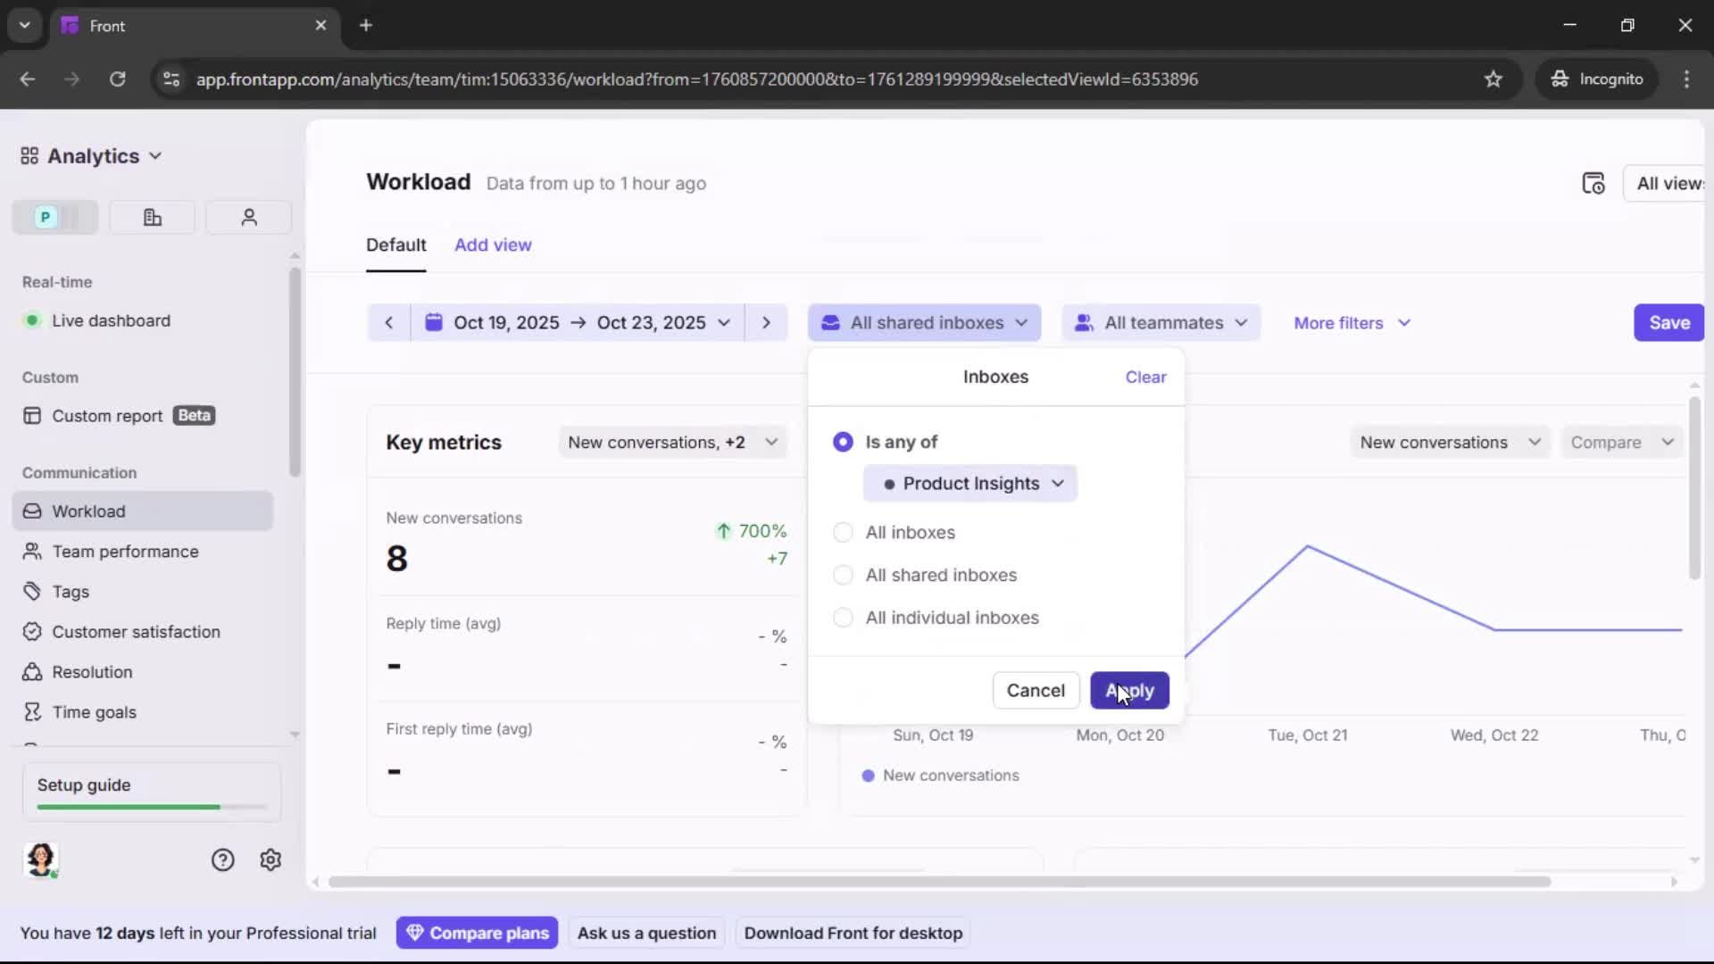Select the 'Is any of' radio option
The width and height of the screenshot is (1714, 964).
(844, 442)
